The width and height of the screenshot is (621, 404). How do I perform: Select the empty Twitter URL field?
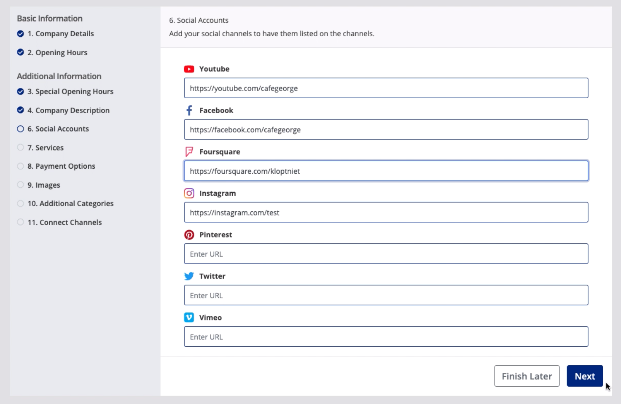386,295
